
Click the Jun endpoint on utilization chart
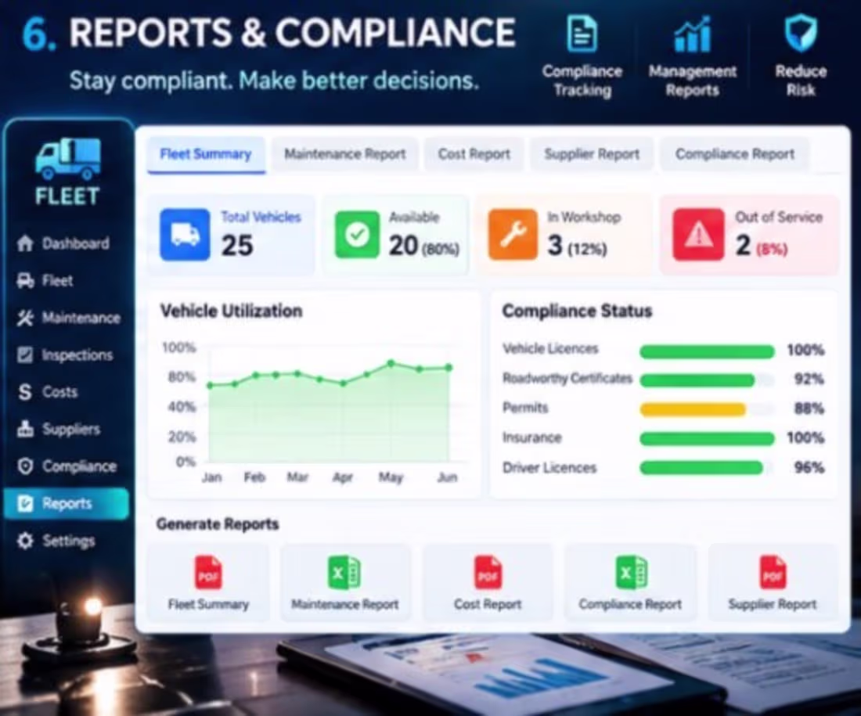[x=449, y=367]
